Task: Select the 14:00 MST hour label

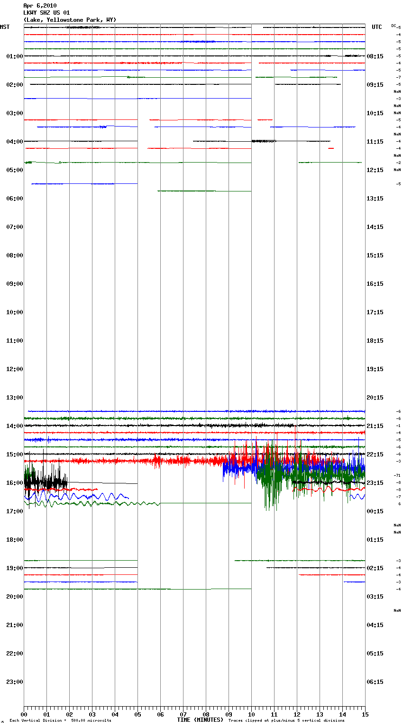Action: [15, 426]
